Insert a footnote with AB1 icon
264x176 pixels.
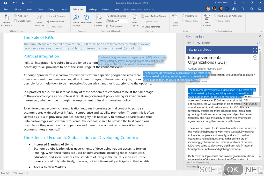(x=40, y=21)
